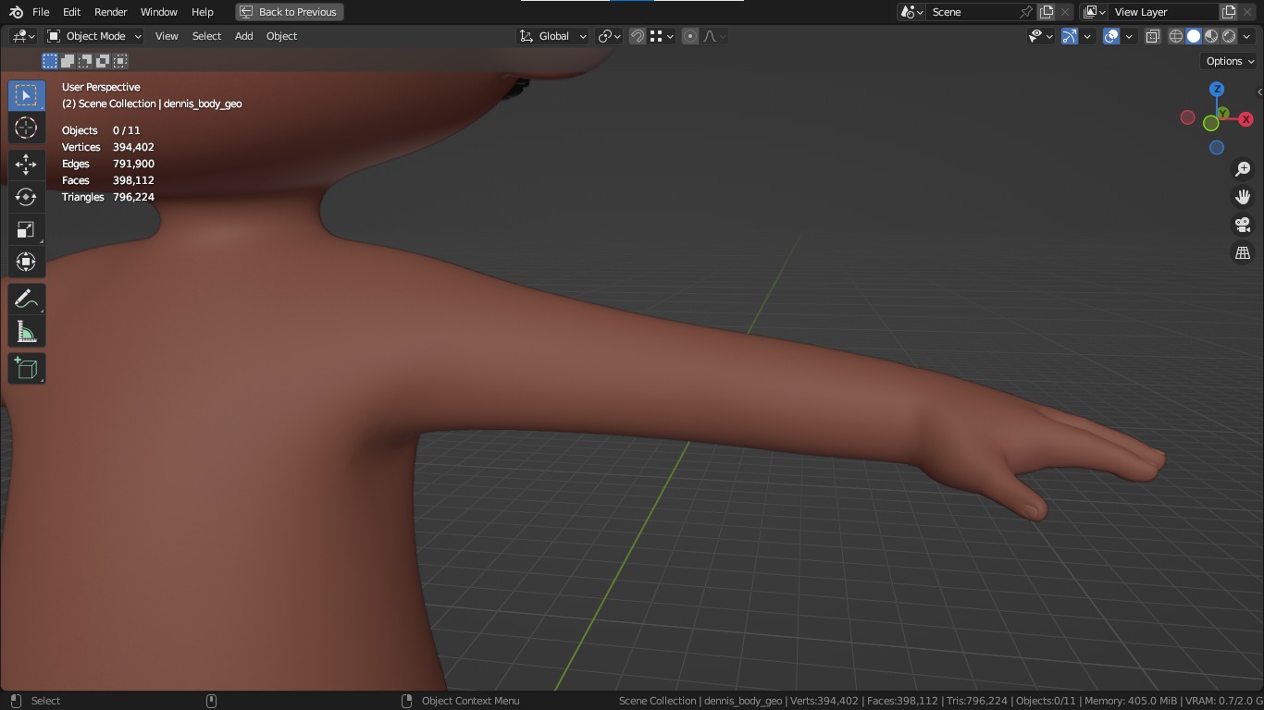
Task: Open the pivot point dropdown
Action: pos(609,36)
